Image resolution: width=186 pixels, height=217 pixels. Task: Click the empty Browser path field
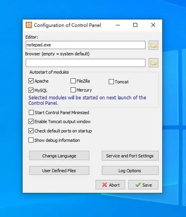click(85, 63)
